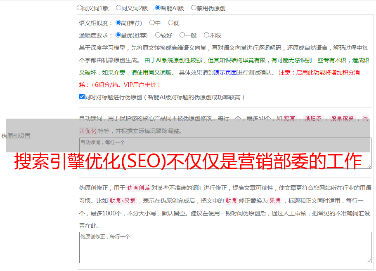Click the 通顺度要求 label

[x=95, y=36]
